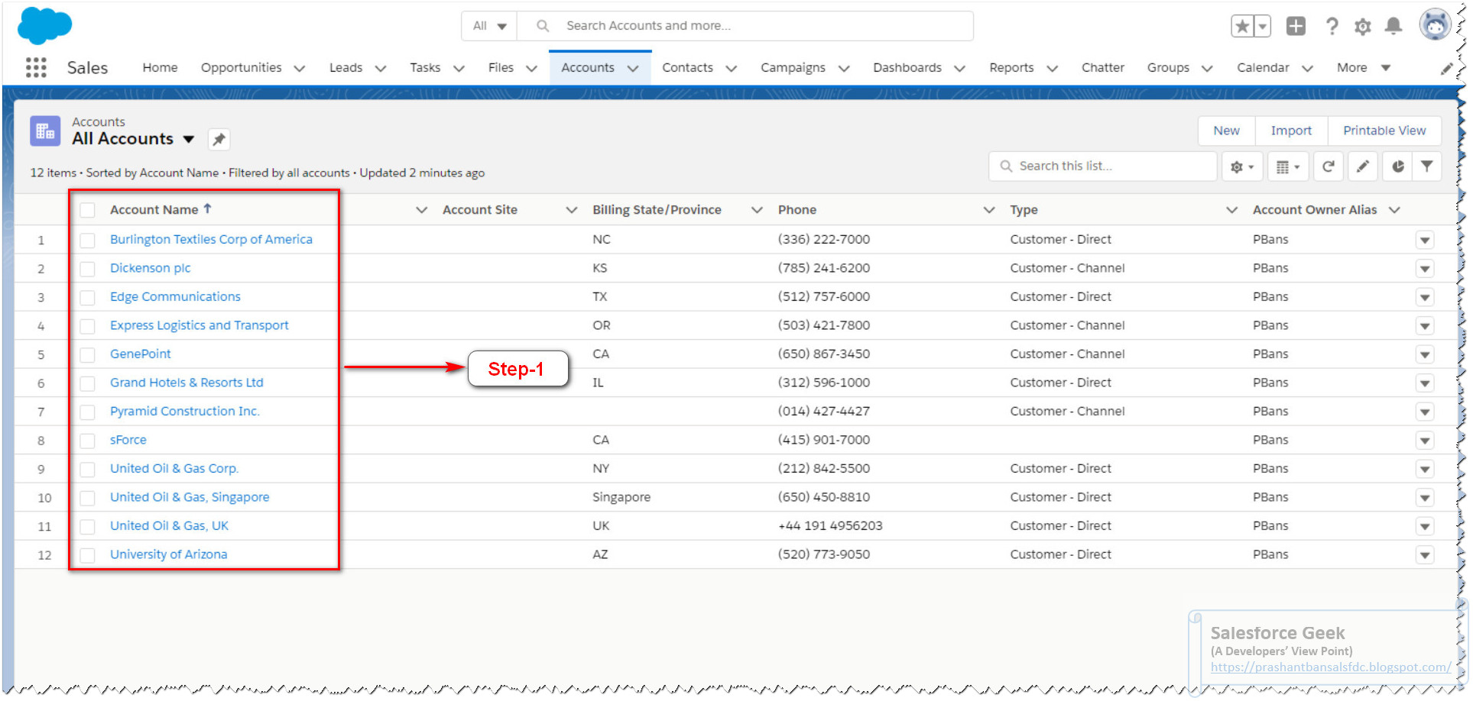The width and height of the screenshot is (1473, 701).
Task: Open the Pyramid Construction Inc. link
Action: [x=185, y=411]
